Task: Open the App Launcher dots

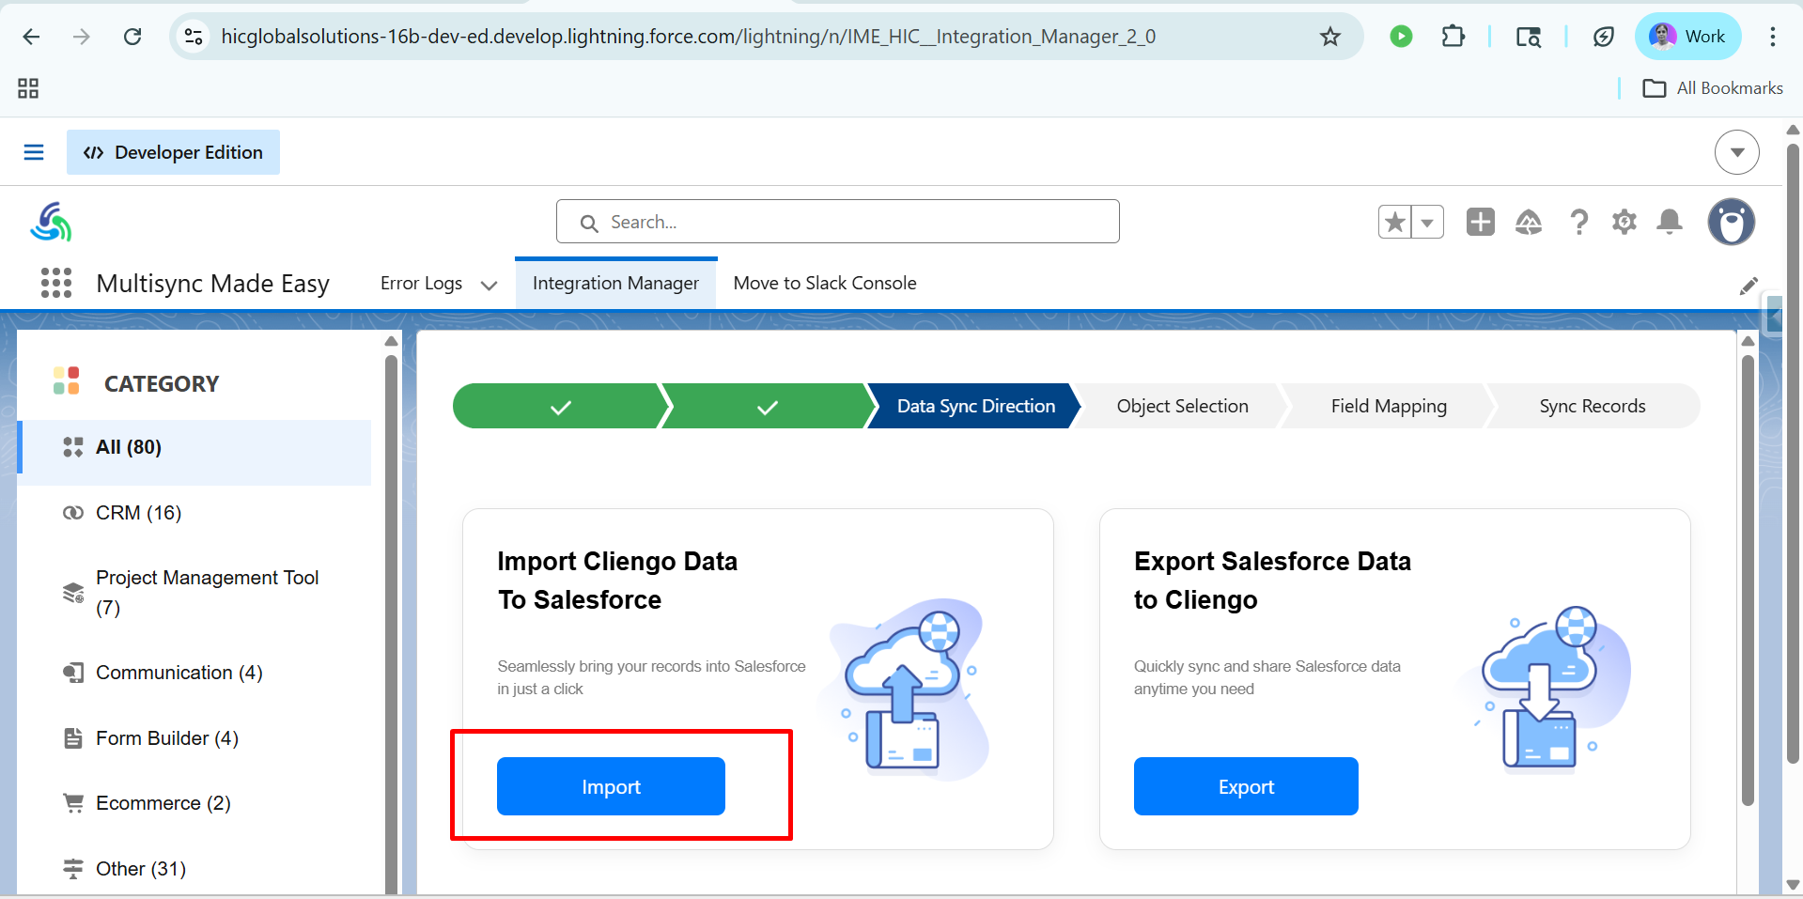Action: [56, 283]
